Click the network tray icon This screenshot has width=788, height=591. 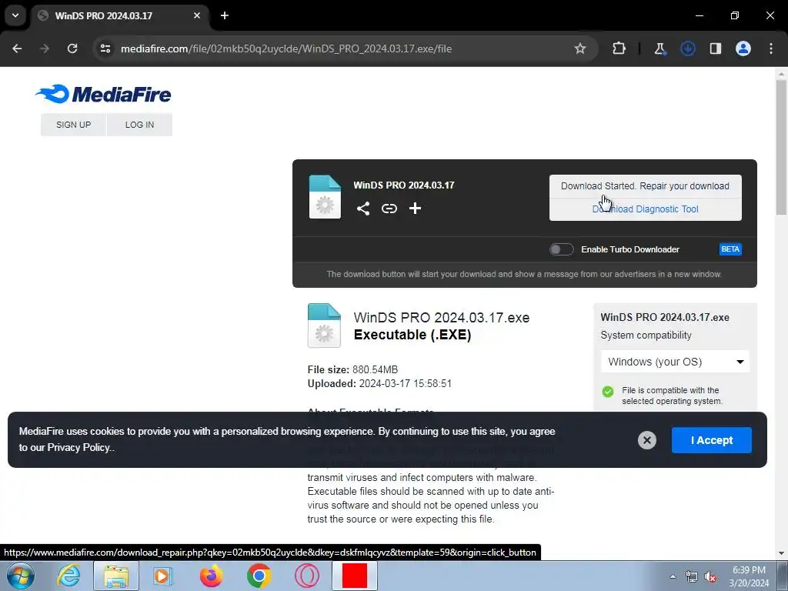(x=692, y=577)
